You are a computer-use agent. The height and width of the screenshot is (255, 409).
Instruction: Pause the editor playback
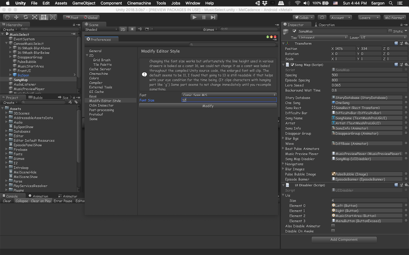pyautogui.click(x=204, y=17)
